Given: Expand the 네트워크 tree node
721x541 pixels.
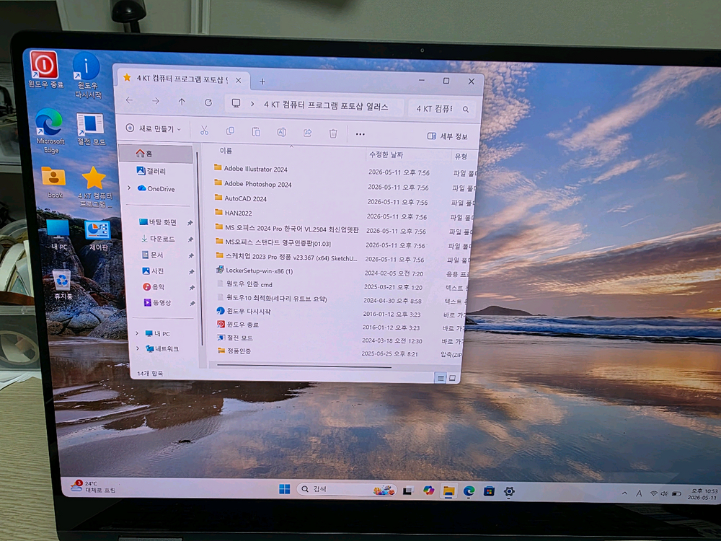Looking at the screenshot, I should [138, 348].
